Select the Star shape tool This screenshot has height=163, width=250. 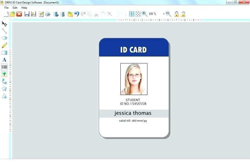[5, 89]
